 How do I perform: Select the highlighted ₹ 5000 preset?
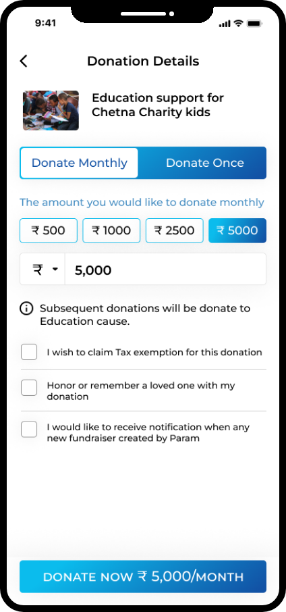[x=237, y=230]
